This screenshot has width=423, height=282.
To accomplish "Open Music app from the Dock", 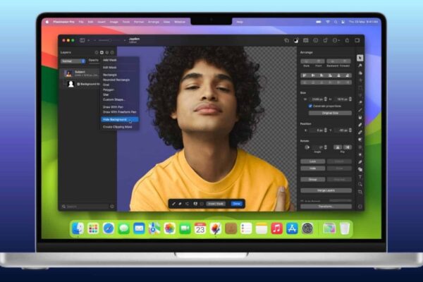I will click(277, 228).
